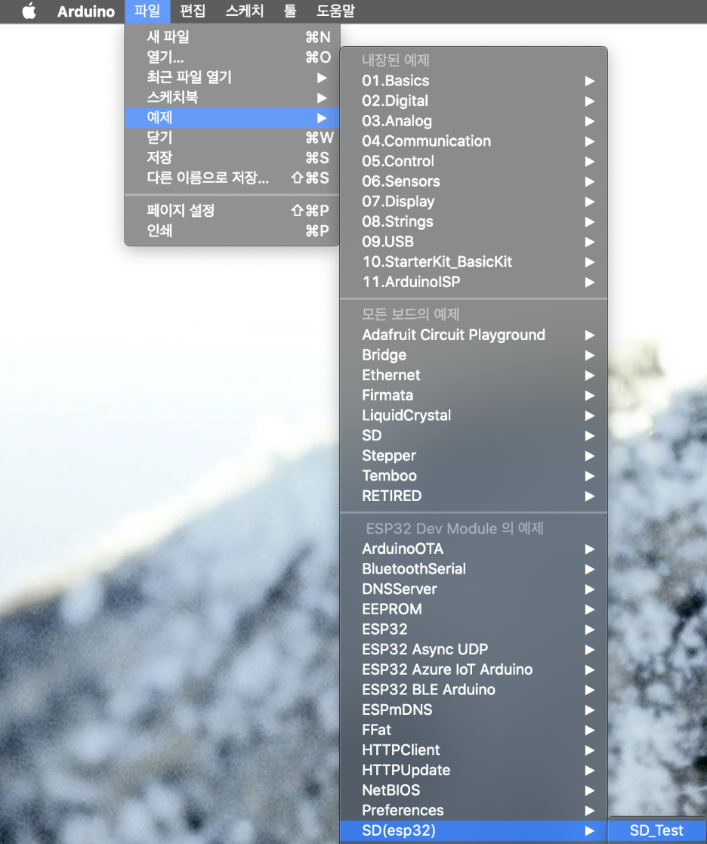Open the 11.ArduinoISP submenu
The height and width of the screenshot is (844, 707).
(474, 282)
